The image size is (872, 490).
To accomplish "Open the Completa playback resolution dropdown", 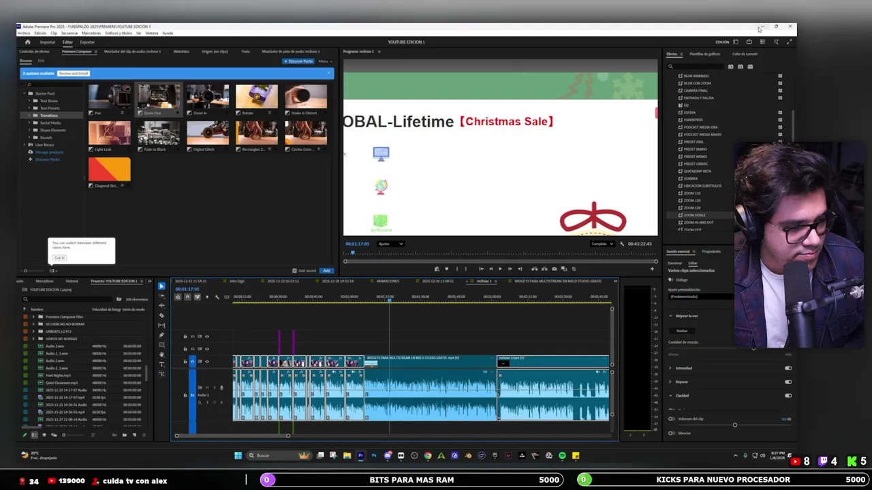I will pyautogui.click(x=603, y=244).
